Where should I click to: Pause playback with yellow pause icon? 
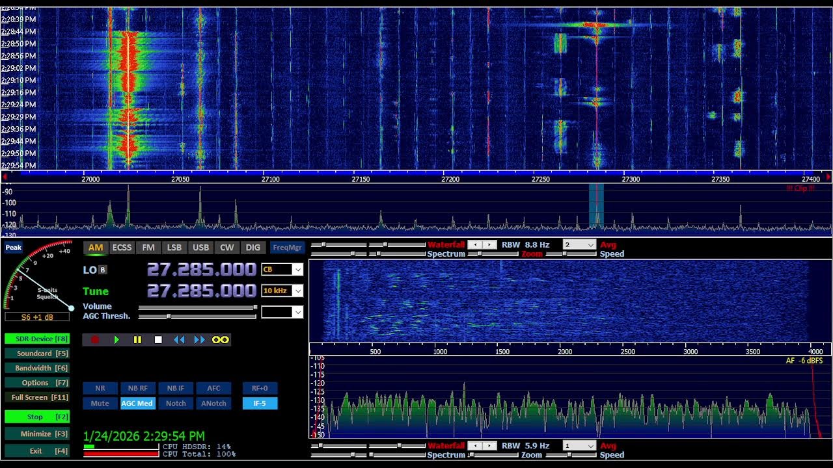pos(137,339)
